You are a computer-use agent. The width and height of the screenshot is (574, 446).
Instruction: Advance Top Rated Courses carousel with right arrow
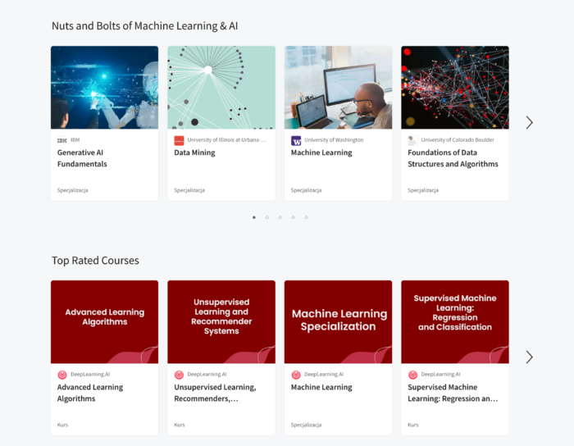tap(529, 357)
